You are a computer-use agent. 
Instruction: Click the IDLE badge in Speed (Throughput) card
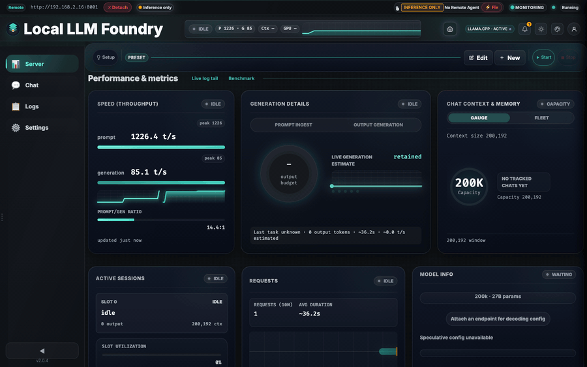coord(213,104)
